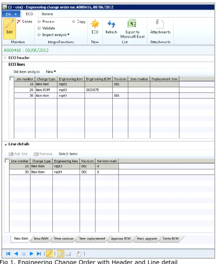Click the Engineering item column header in Line details
Screen dimensions: 216x264
pyautogui.click(x=66, y=161)
